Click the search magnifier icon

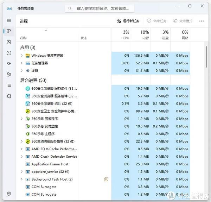(x=70, y=8)
